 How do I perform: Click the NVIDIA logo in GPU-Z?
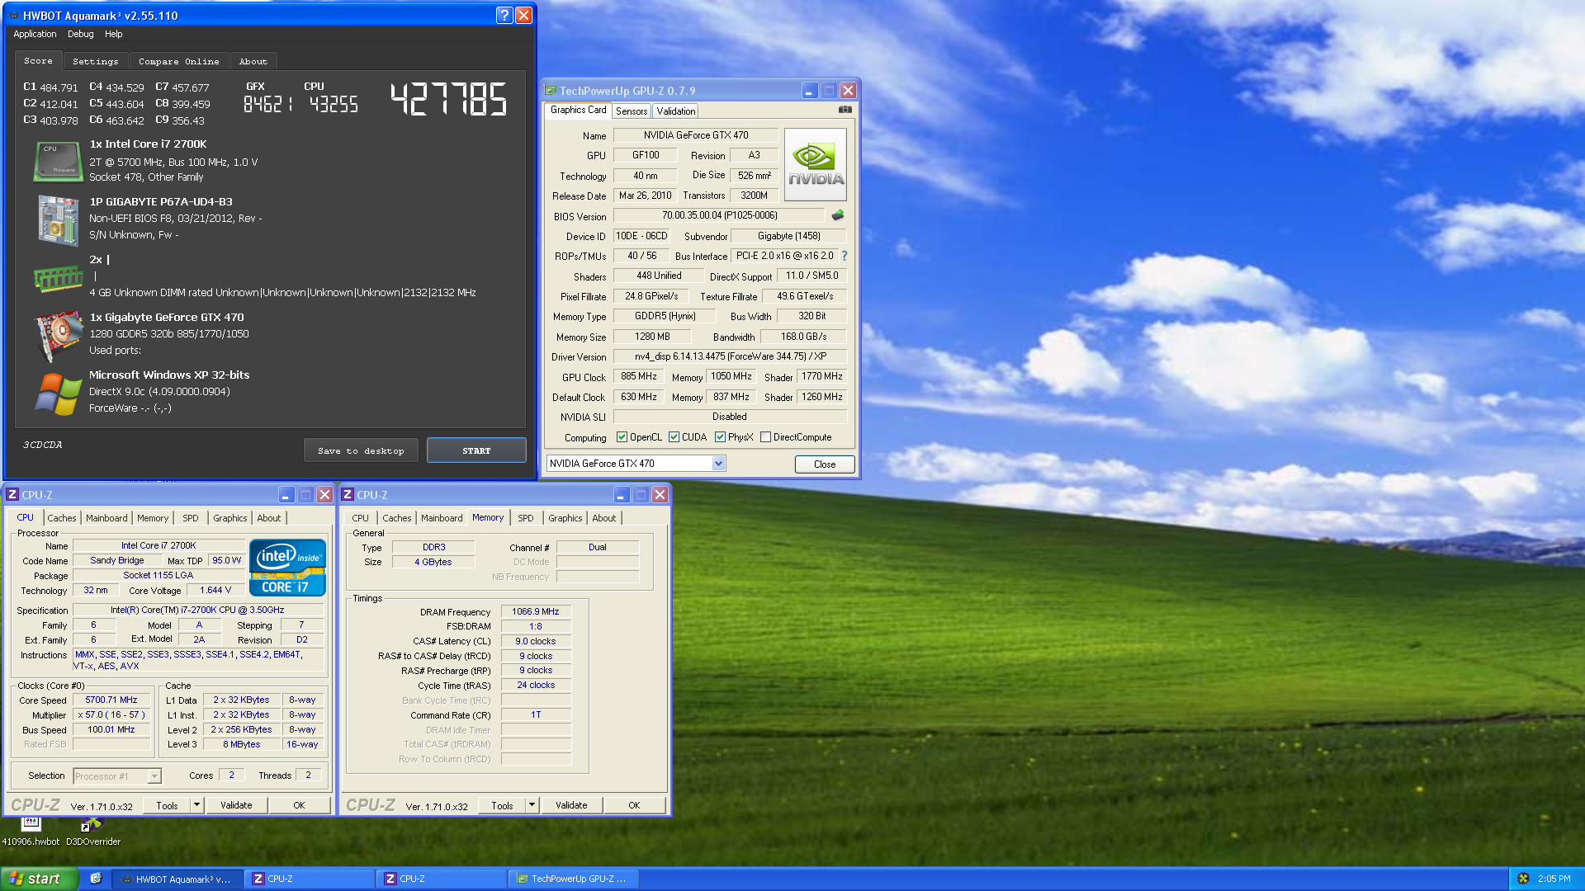point(816,164)
